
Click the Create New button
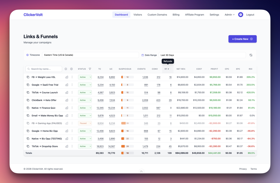tap(242, 39)
